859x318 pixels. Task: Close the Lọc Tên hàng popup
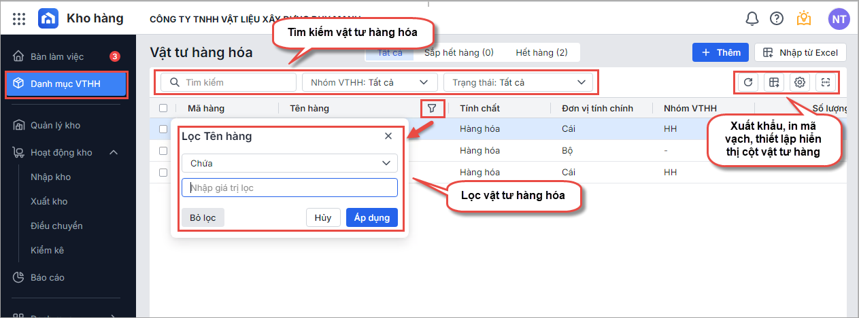(x=388, y=136)
